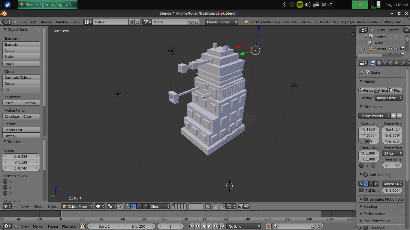Select the rotate manipulator arc icon

(139, 206)
